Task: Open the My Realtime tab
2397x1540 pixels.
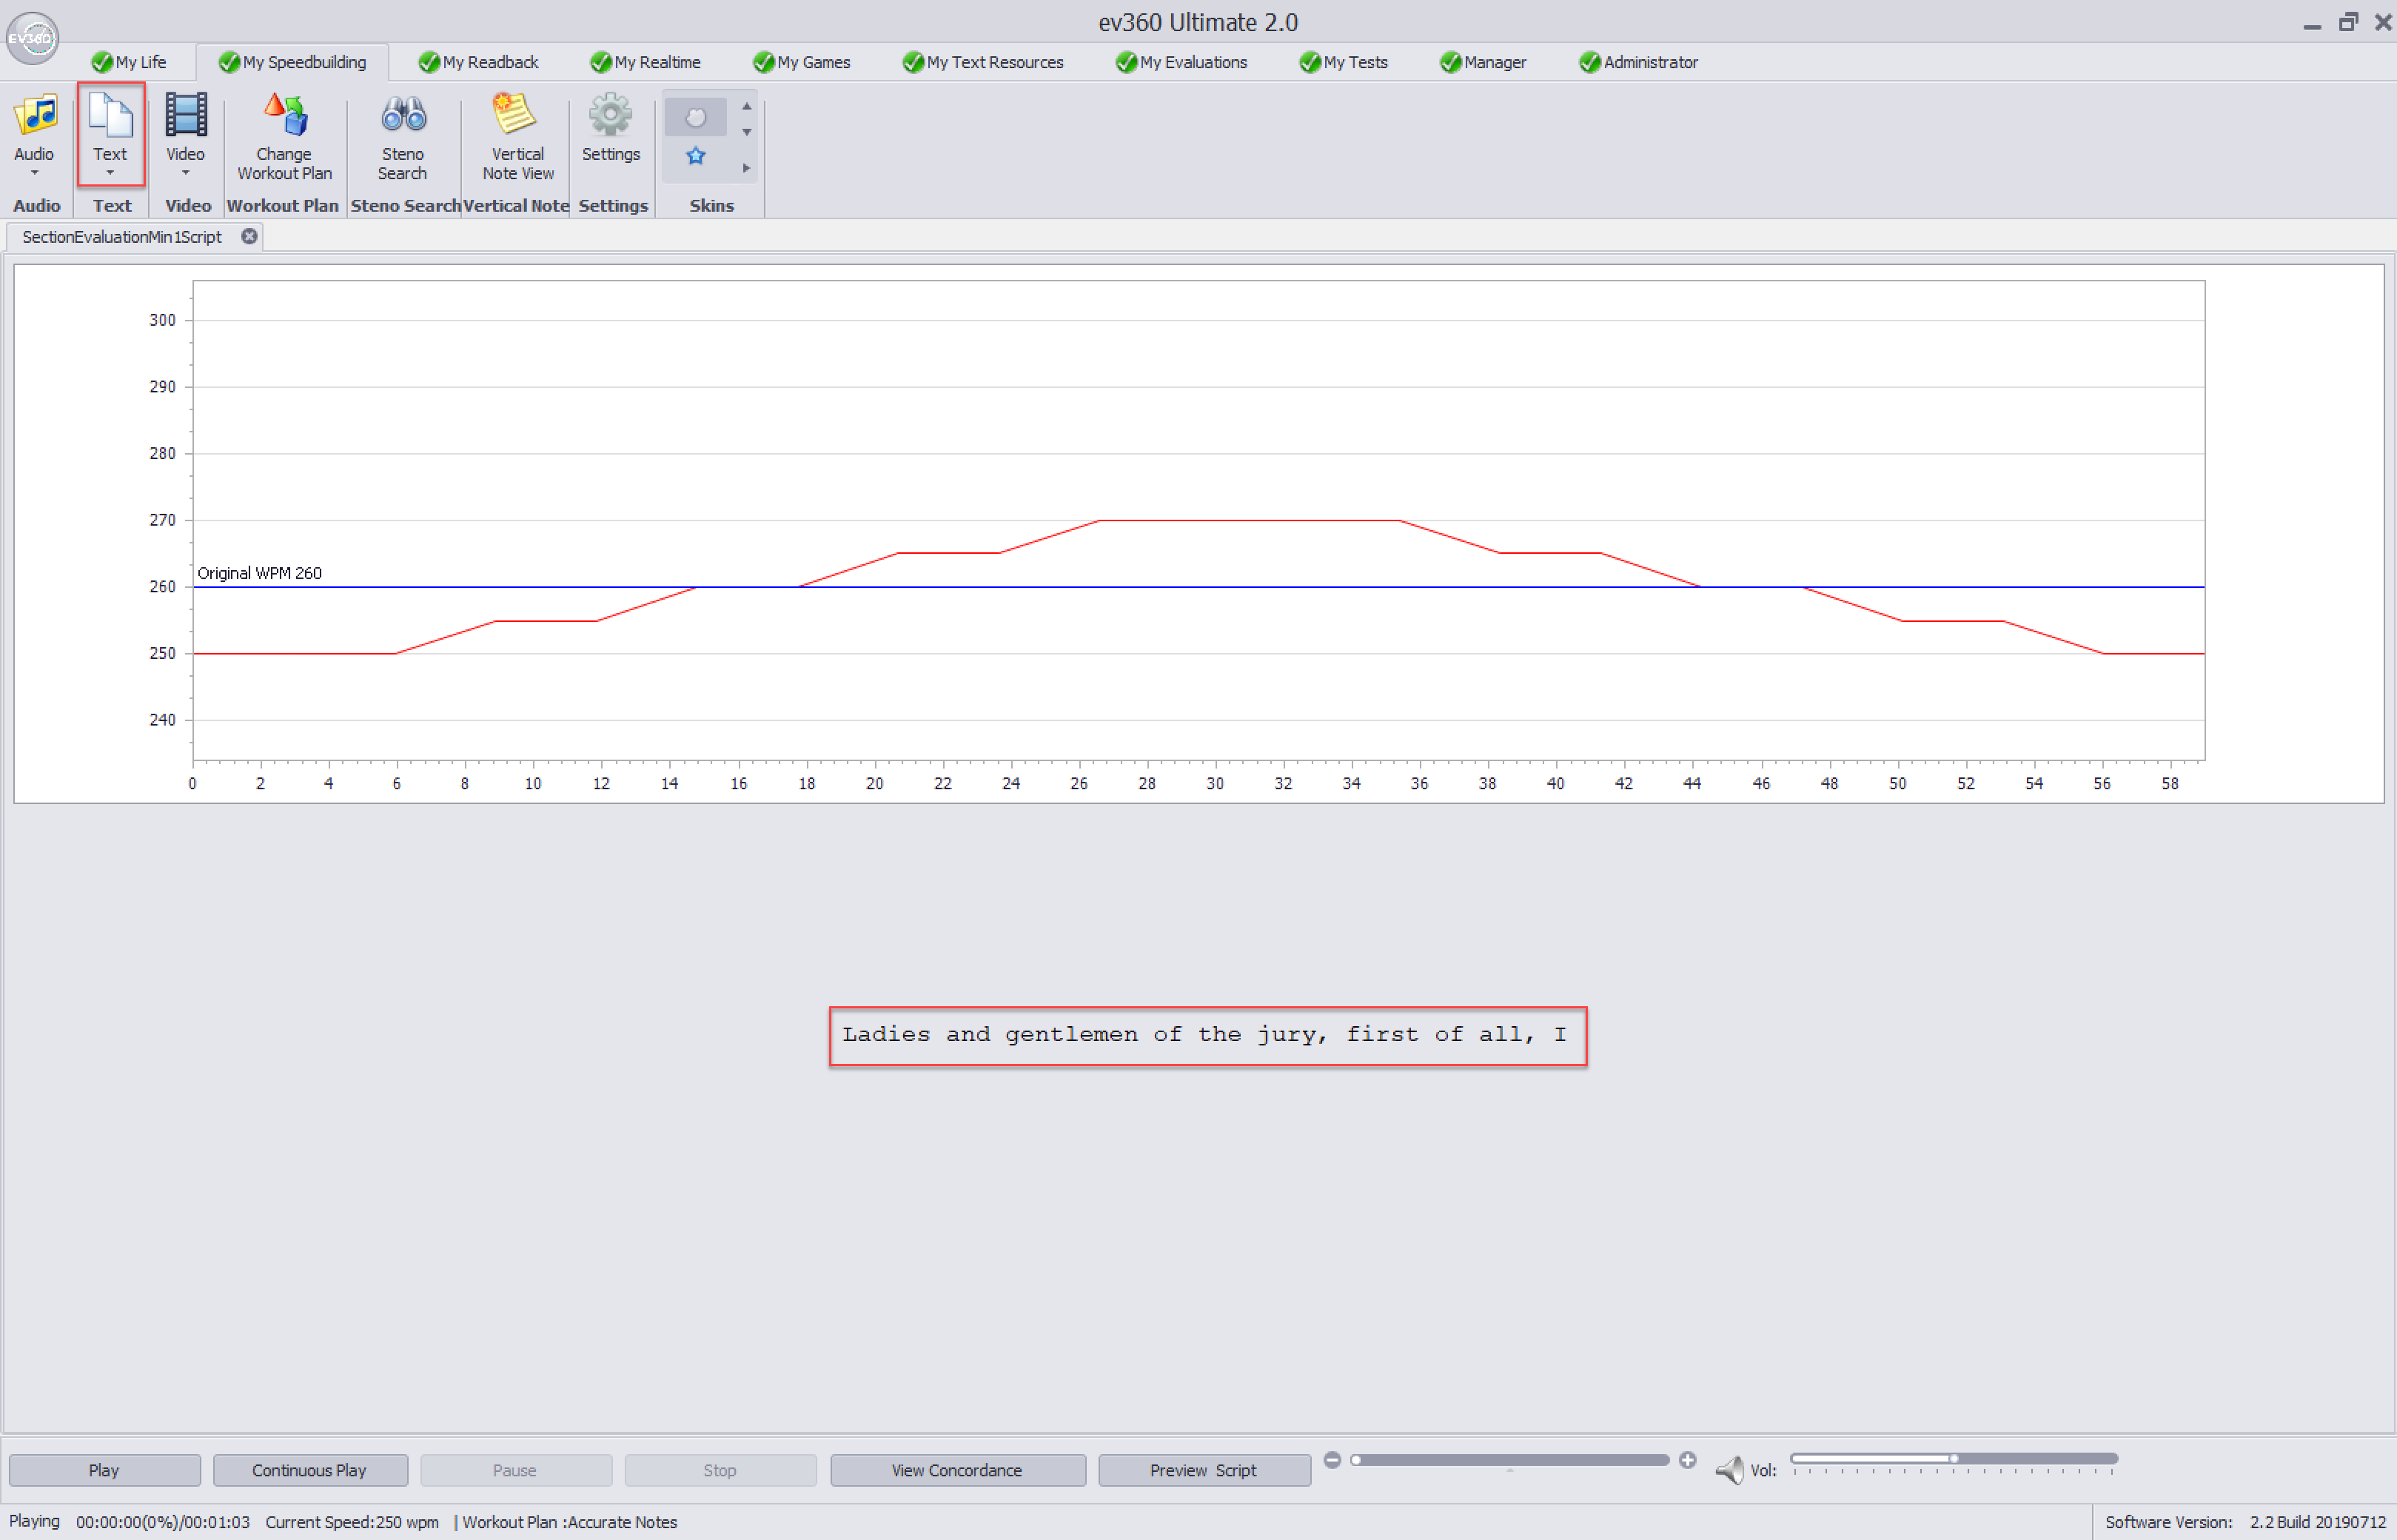Action: click(x=646, y=62)
